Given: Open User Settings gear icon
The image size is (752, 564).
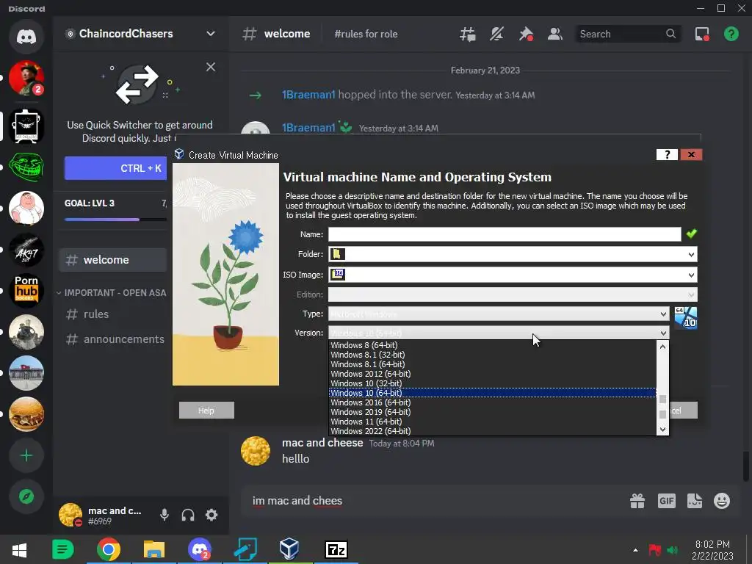Looking at the screenshot, I should pos(211,515).
